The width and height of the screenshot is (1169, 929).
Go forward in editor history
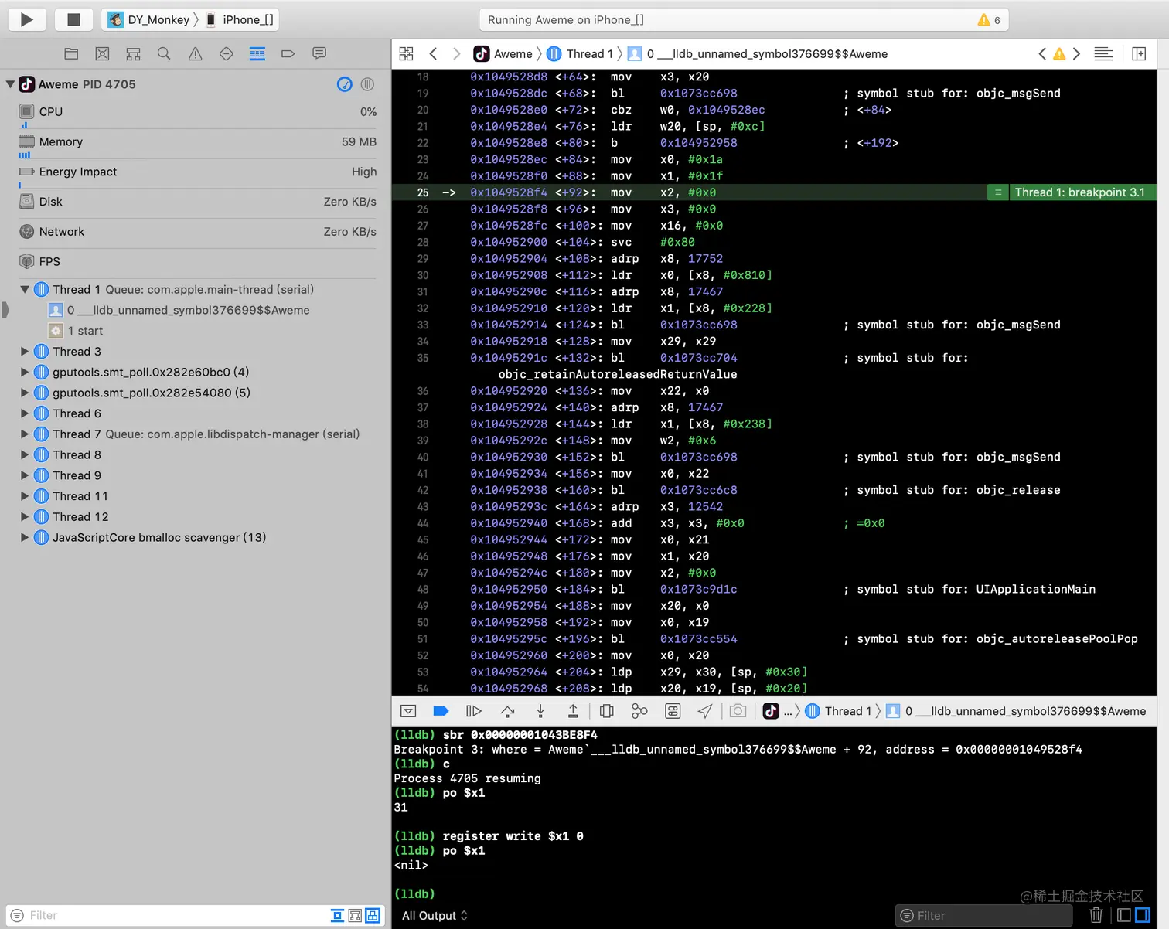(457, 53)
